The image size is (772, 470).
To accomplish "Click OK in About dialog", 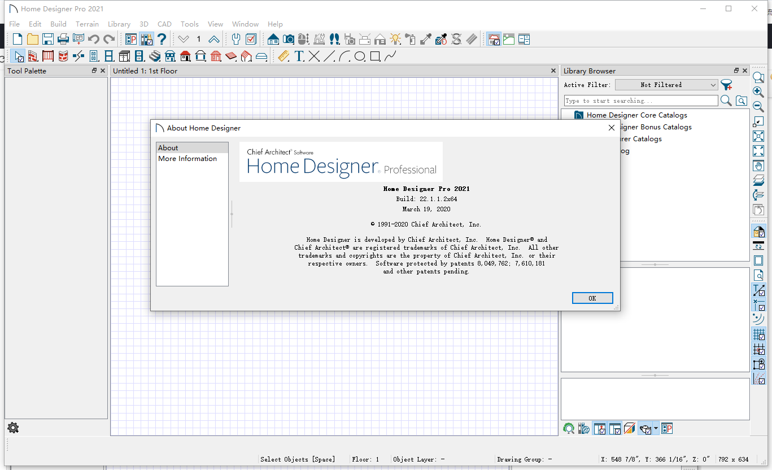I will click(x=592, y=298).
